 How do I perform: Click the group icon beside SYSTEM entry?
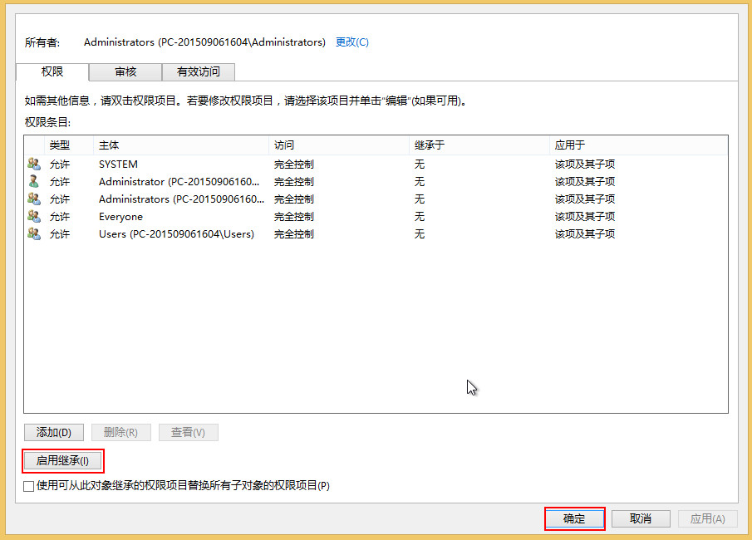34,164
